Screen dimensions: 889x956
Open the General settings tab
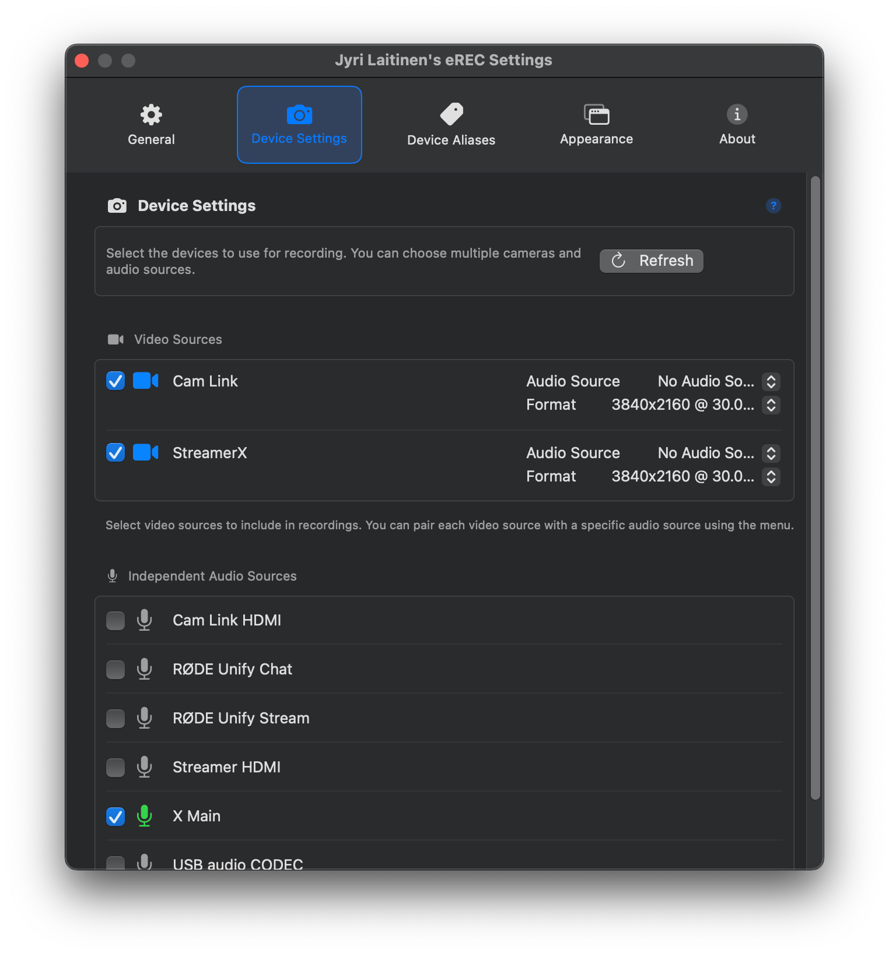(151, 125)
